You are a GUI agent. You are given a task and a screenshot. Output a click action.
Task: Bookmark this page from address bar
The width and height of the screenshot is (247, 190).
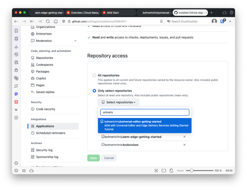[161, 21]
